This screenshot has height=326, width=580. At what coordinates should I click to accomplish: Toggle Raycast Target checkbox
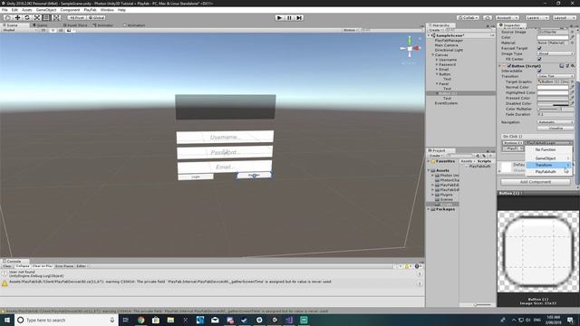(x=539, y=48)
